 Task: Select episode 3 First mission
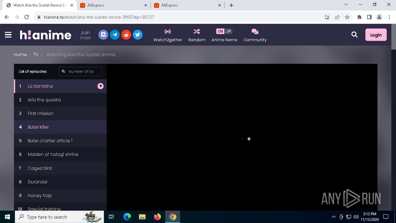click(60, 113)
